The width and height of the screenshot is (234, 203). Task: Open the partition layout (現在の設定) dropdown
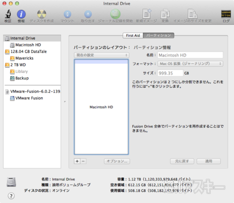[102, 55]
